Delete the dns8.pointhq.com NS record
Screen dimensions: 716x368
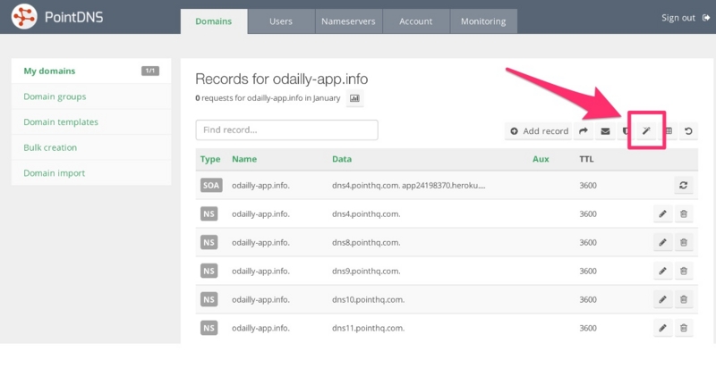[684, 242]
